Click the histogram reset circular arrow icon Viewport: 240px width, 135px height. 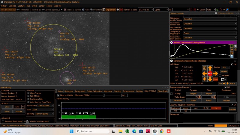coord(232,53)
